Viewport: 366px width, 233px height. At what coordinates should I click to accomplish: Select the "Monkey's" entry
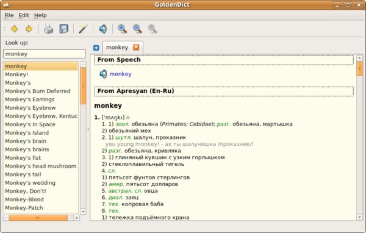(41, 83)
